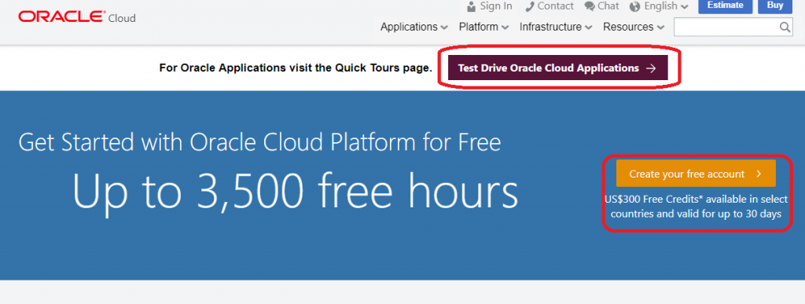Viewport: 805px width, 304px height.
Task: Open Chat via speech bubble icon
Action: point(590,6)
